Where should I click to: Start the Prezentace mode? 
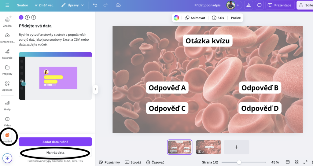[280, 5]
